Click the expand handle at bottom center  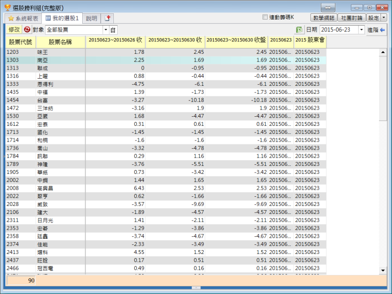click(x=196, y=288)
